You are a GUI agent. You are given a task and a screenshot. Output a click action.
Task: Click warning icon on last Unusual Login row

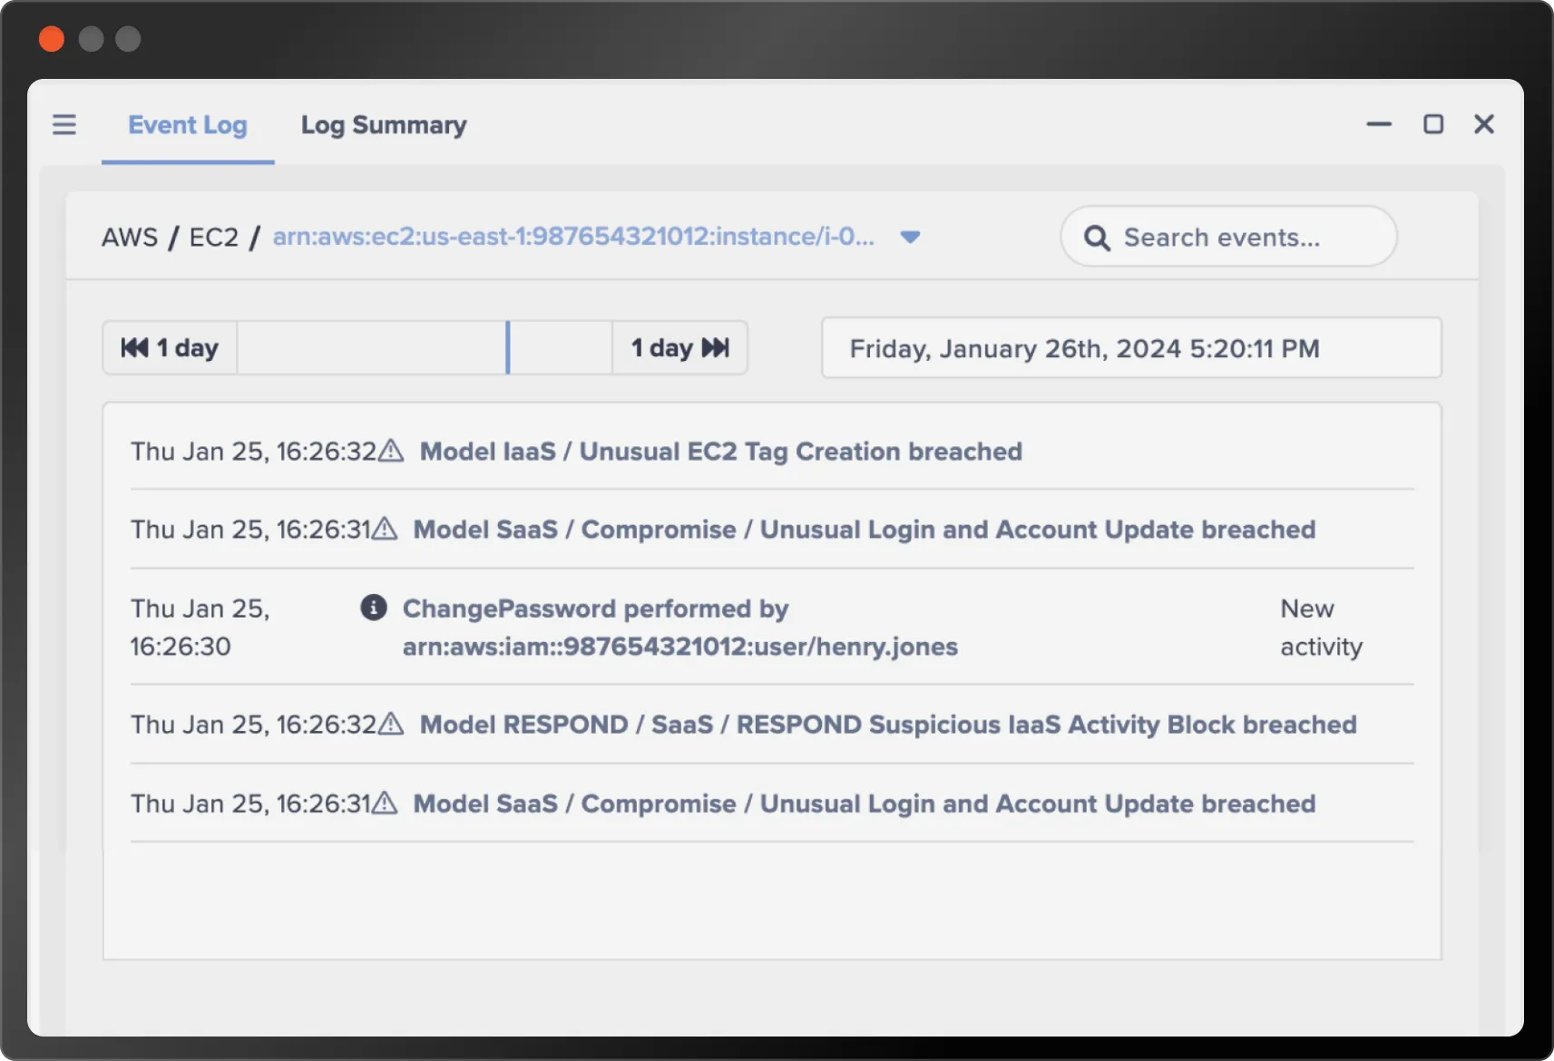pos(385,803)
